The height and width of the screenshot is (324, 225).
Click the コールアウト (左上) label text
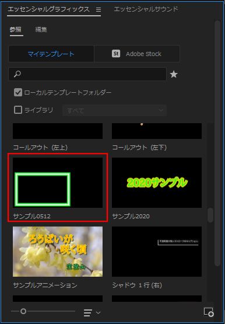[x=40, y=148]
